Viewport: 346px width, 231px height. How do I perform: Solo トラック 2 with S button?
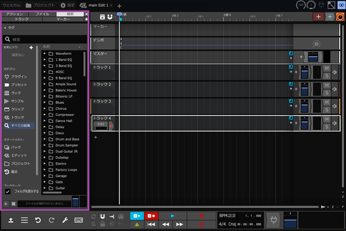click(x=326, y=93)
